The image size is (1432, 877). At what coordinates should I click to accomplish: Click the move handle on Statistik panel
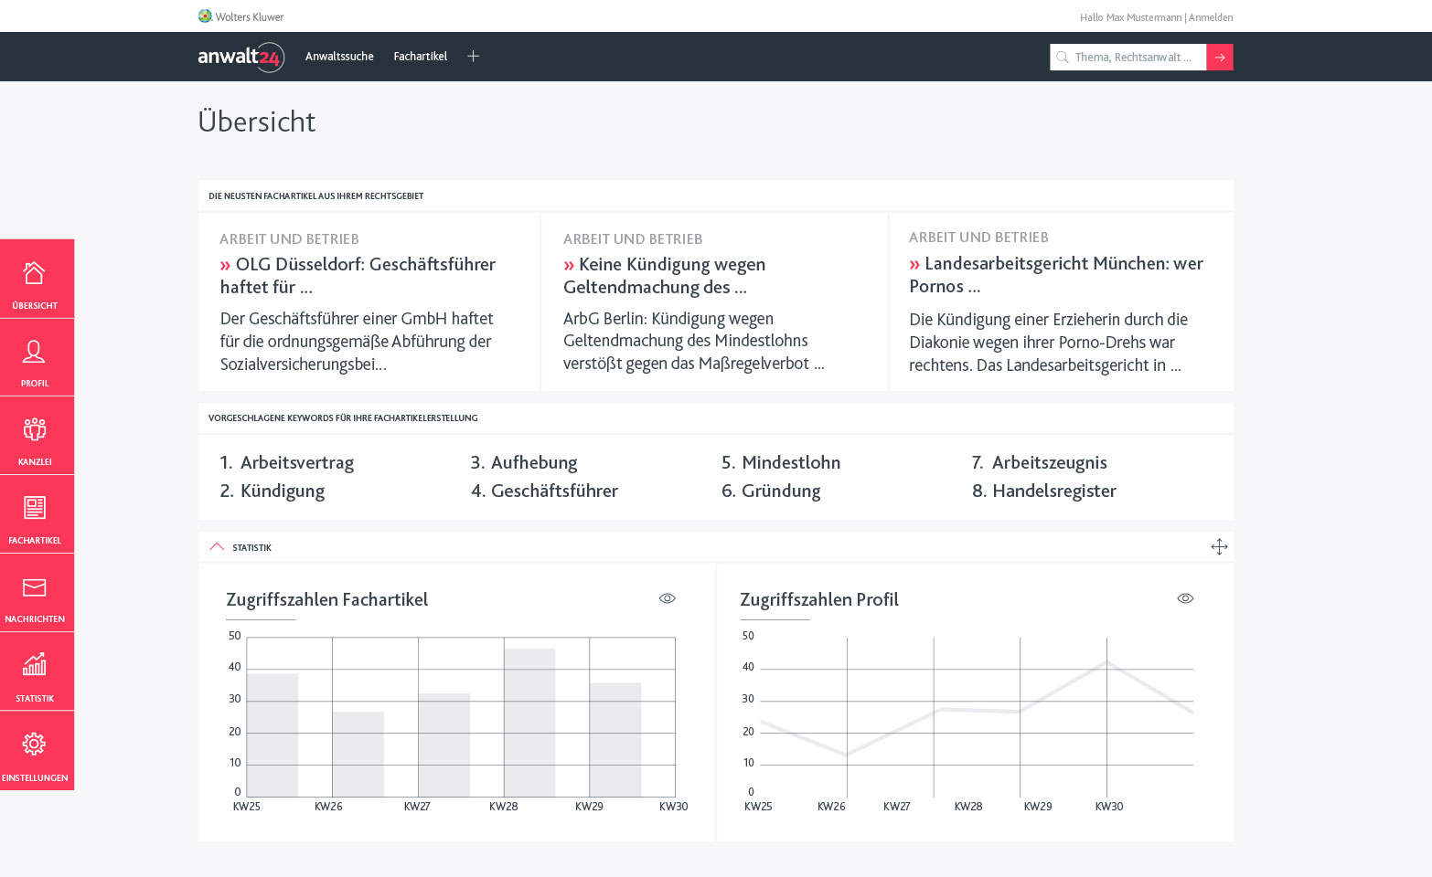click(x=1219, y=547)
